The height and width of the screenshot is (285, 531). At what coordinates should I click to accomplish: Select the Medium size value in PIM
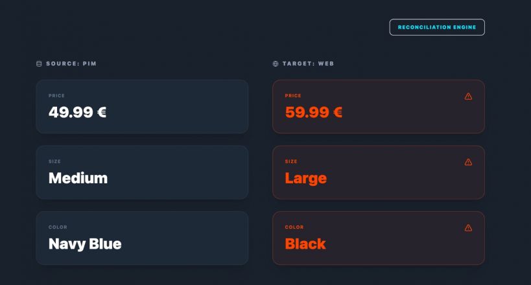click(78, 178)
